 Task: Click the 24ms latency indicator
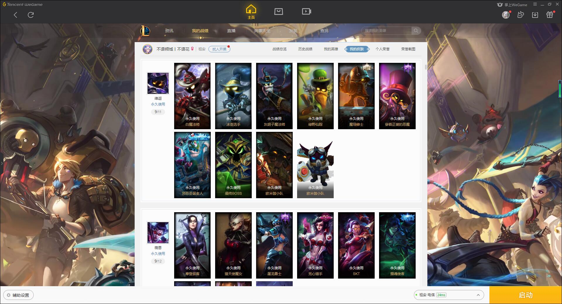coord(441,295)
